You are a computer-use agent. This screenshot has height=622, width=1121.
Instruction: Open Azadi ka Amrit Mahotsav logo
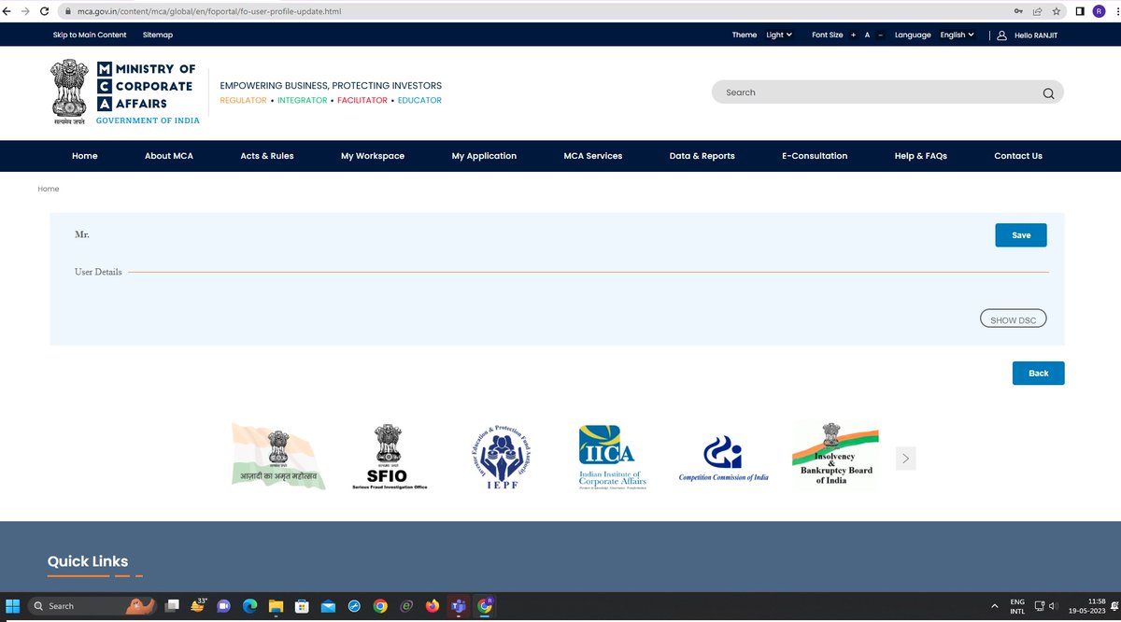(x=277, y=457)
